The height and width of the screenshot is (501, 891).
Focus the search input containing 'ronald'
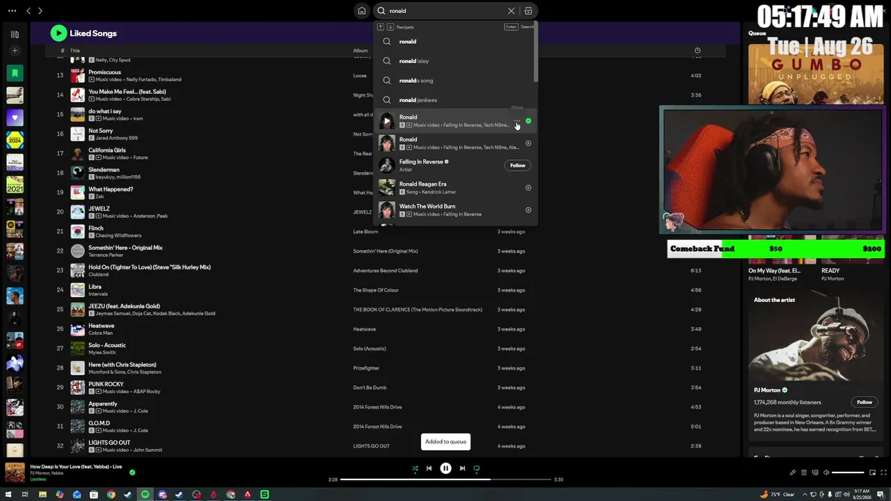[x=445, y=11]
